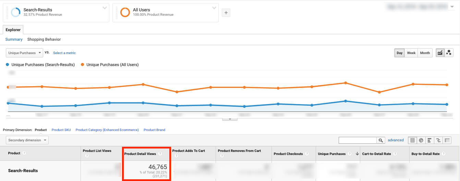The width and height of the screenshot is (460, 181).
Task: Set chart granularity to Month
Action: pos(425,53)
